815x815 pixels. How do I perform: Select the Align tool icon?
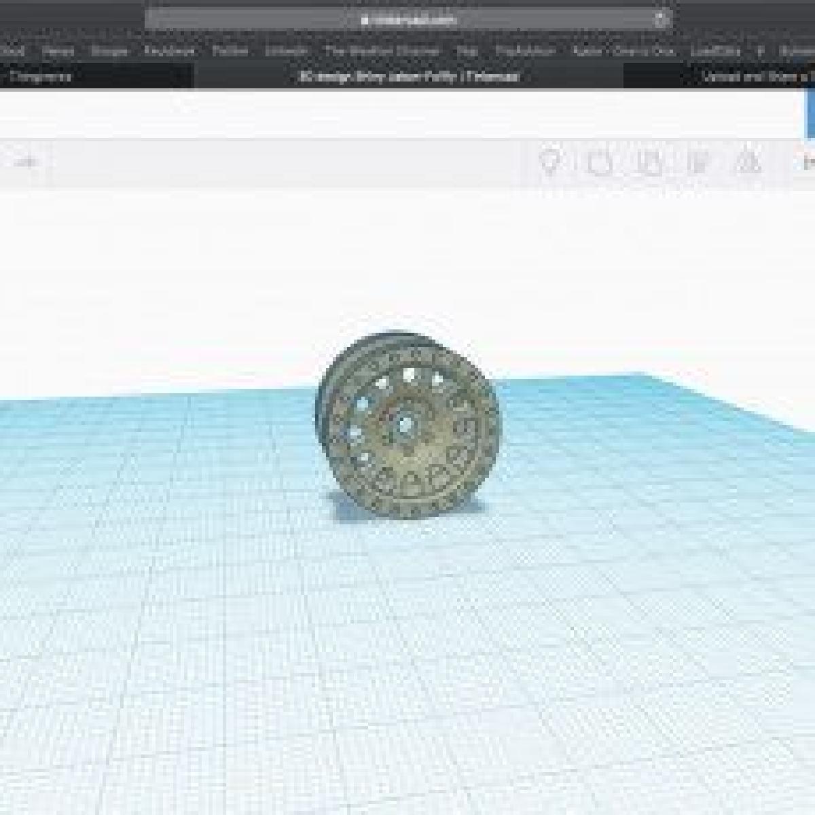(698, 163)
